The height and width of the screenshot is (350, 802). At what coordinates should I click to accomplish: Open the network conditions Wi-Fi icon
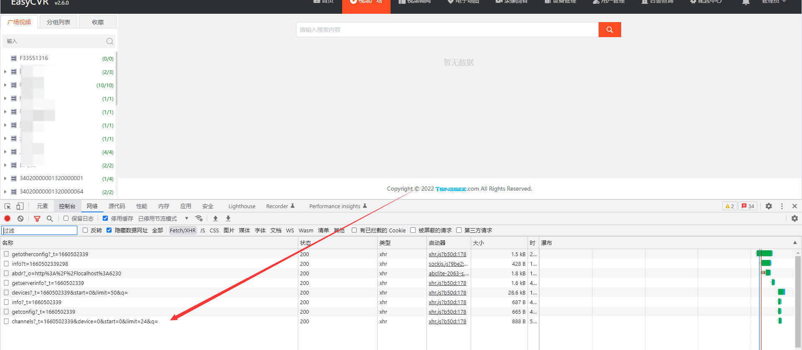(x=199, y=218)
